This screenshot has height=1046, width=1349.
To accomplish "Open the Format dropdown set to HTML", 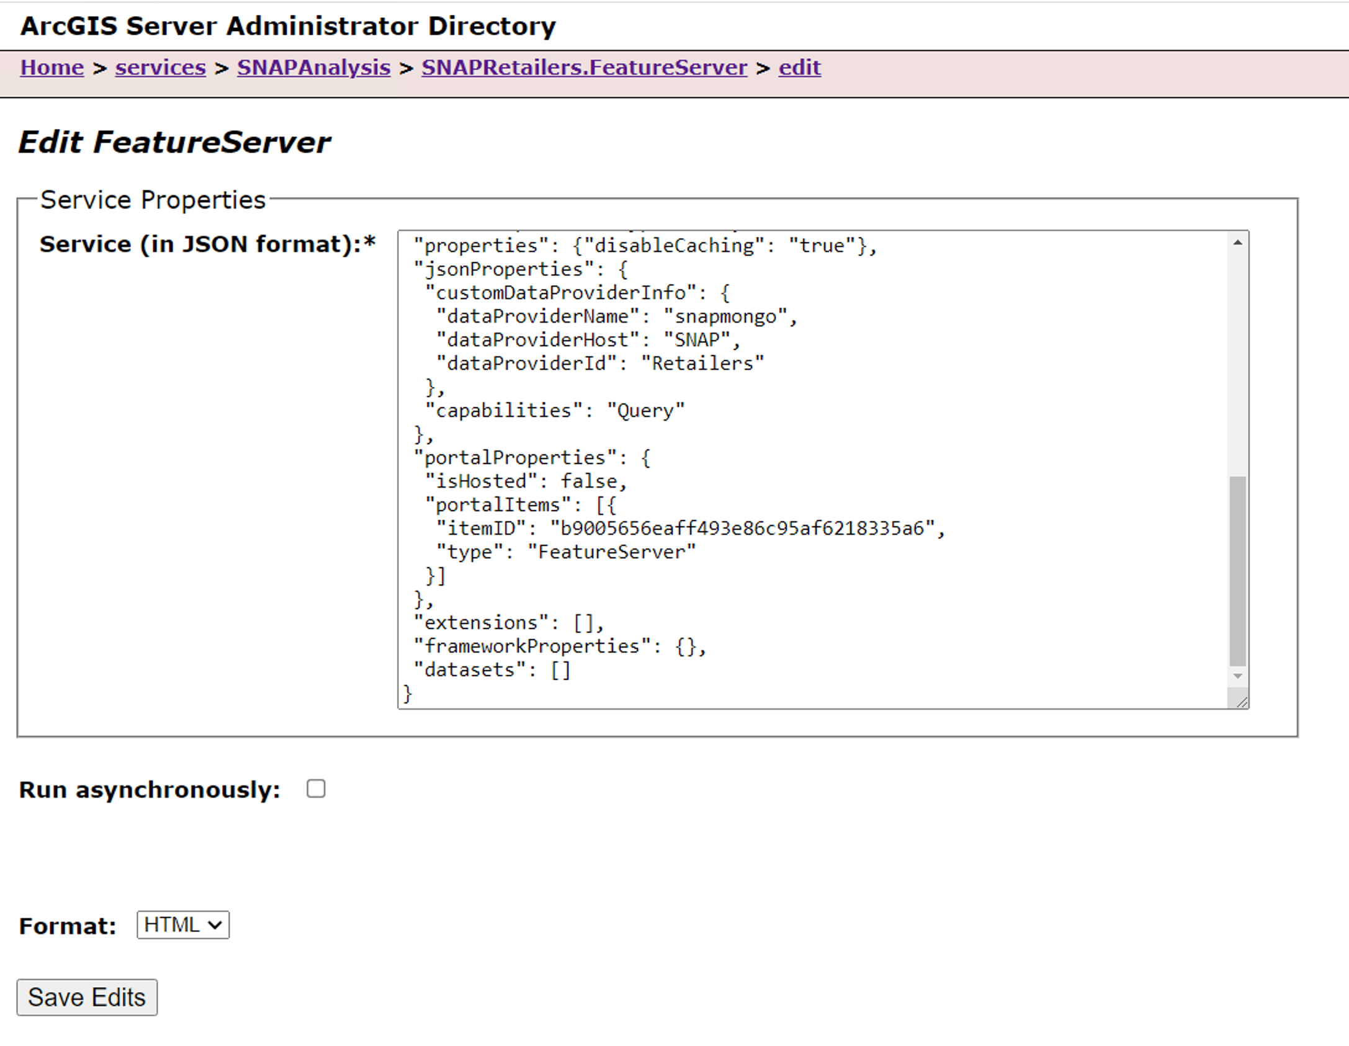I will (x=183, y=924).
